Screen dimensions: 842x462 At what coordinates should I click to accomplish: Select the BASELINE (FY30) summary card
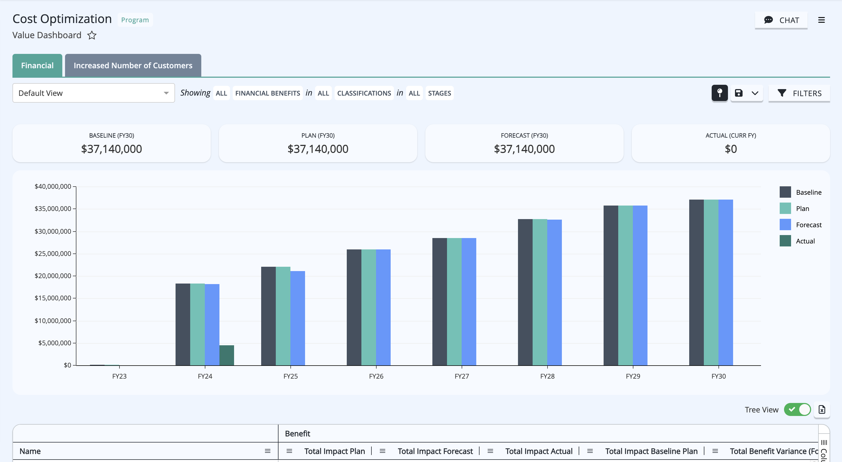click(111, 144)
